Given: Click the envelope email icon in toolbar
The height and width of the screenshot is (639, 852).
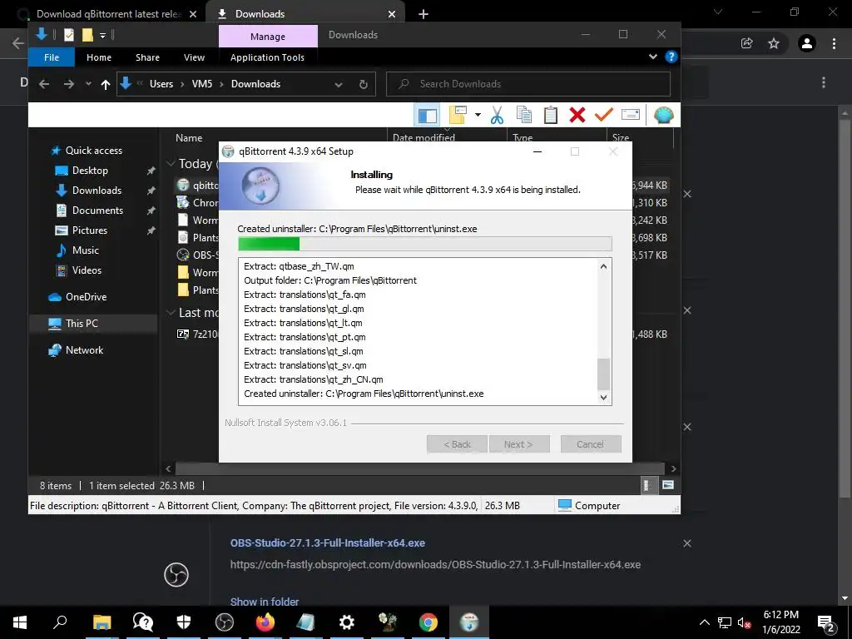Looking at the screenshot, I should pos(631,115).
